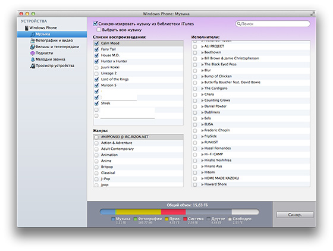Screen dimensions: 333x251
Task: Check the Juuni Kokki playlist
Action: click(96, 68)
